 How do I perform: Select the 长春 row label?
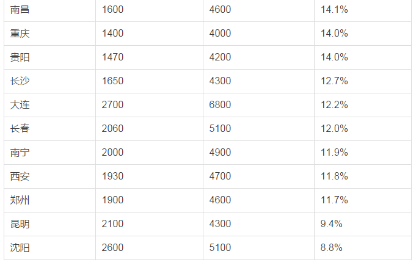click(20, 129)
